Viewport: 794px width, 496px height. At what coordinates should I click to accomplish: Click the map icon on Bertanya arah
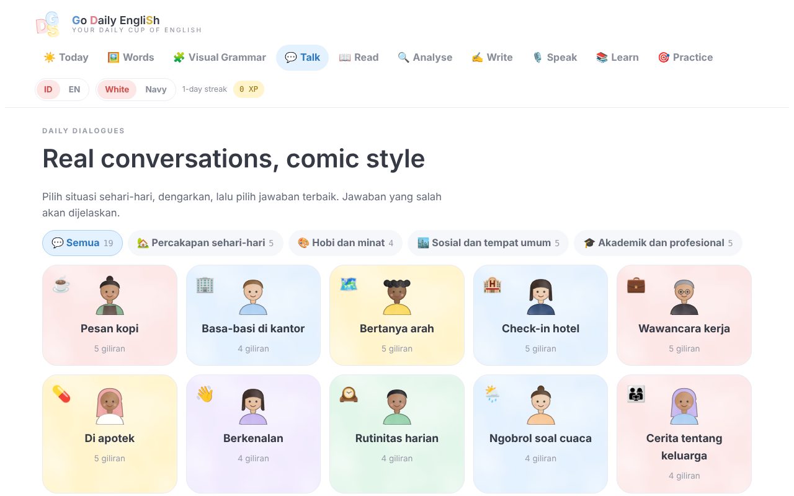(x=348, y=284)
